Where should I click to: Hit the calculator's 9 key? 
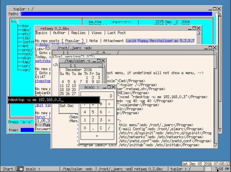(x=101, y=104)
